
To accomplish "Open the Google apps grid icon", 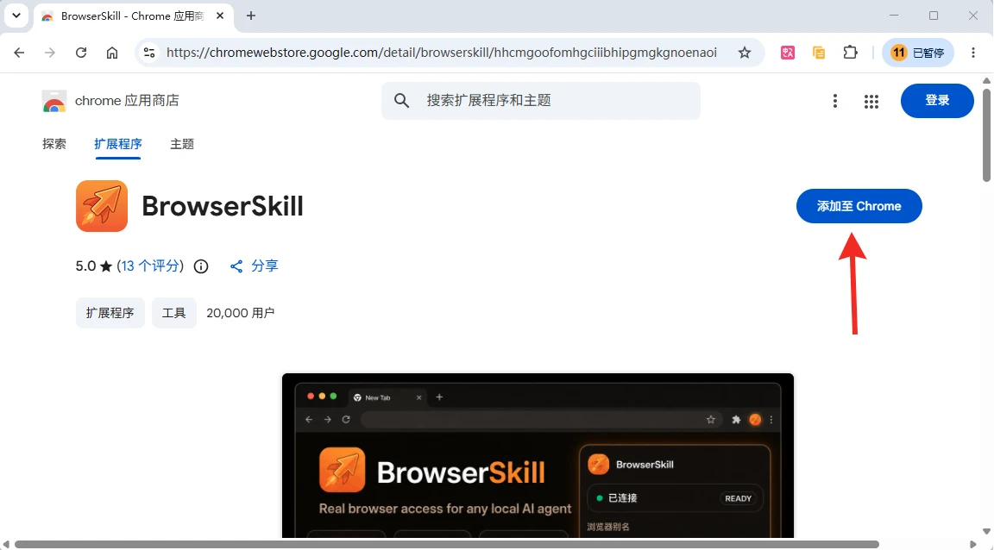I will 871,102.
